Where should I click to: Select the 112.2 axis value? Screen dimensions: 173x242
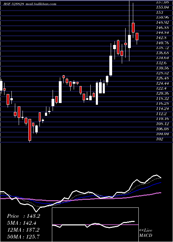click(161, 114)
